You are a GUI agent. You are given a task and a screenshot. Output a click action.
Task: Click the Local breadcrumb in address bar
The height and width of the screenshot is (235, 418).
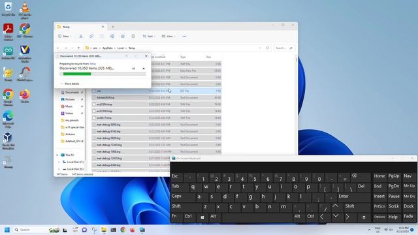[x=120, y=48]
